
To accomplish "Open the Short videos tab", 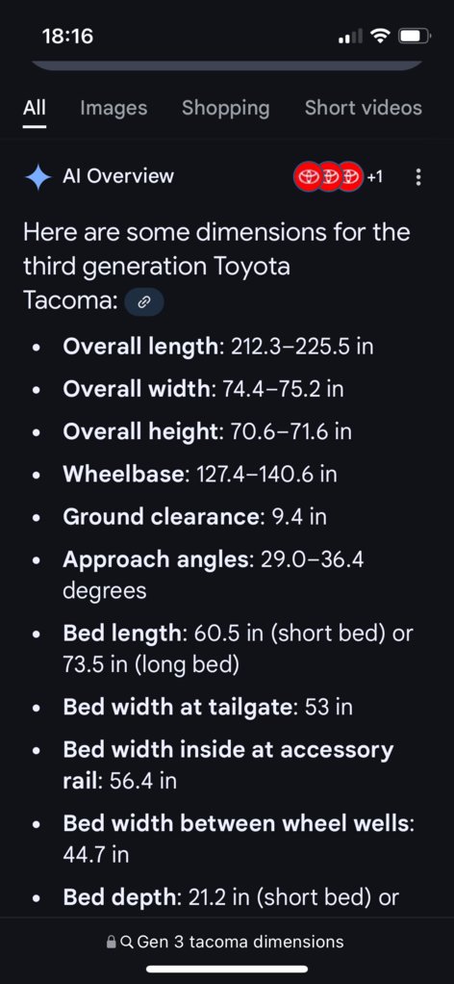I will [363, 108].
